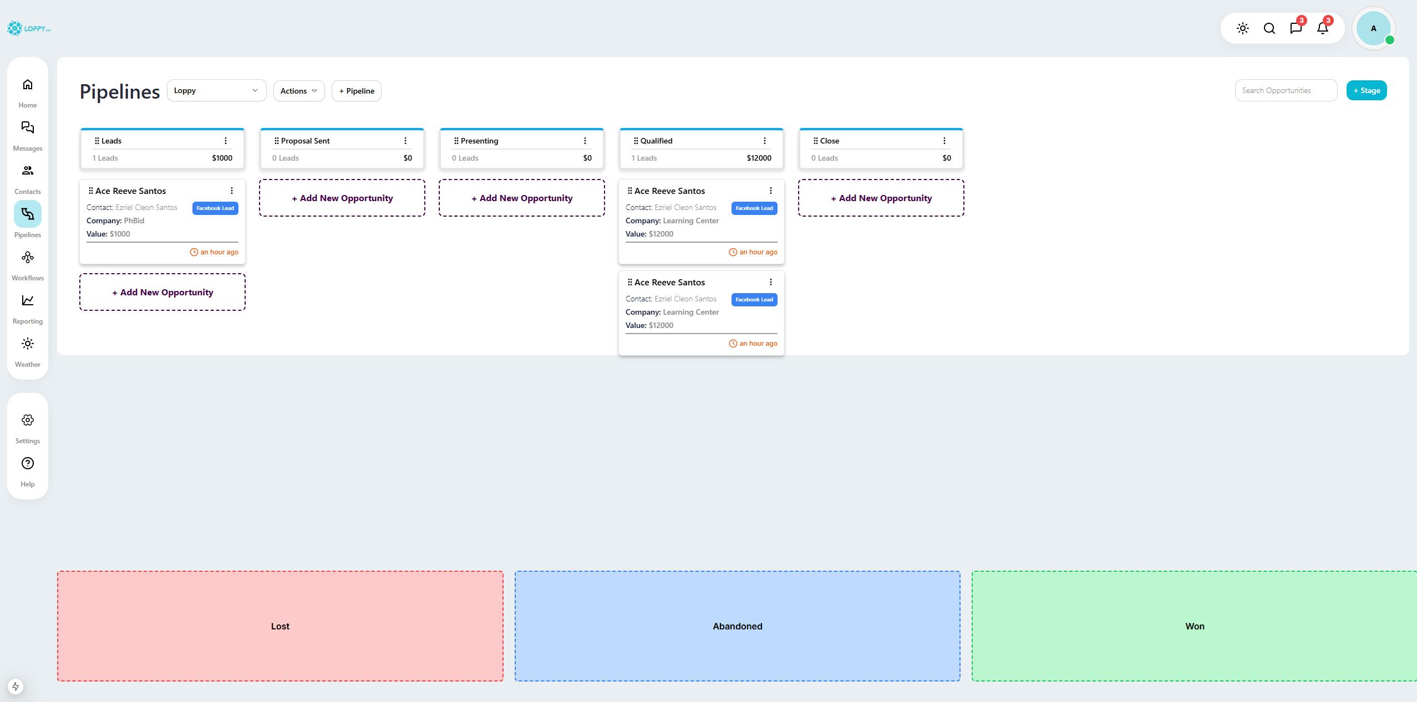Open the Contacts sidebar icon

point(28,171)
